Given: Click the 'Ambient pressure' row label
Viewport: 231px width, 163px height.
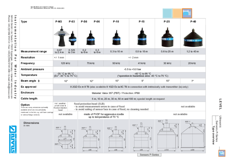Looking at the screenshot, I should (32, 69).
